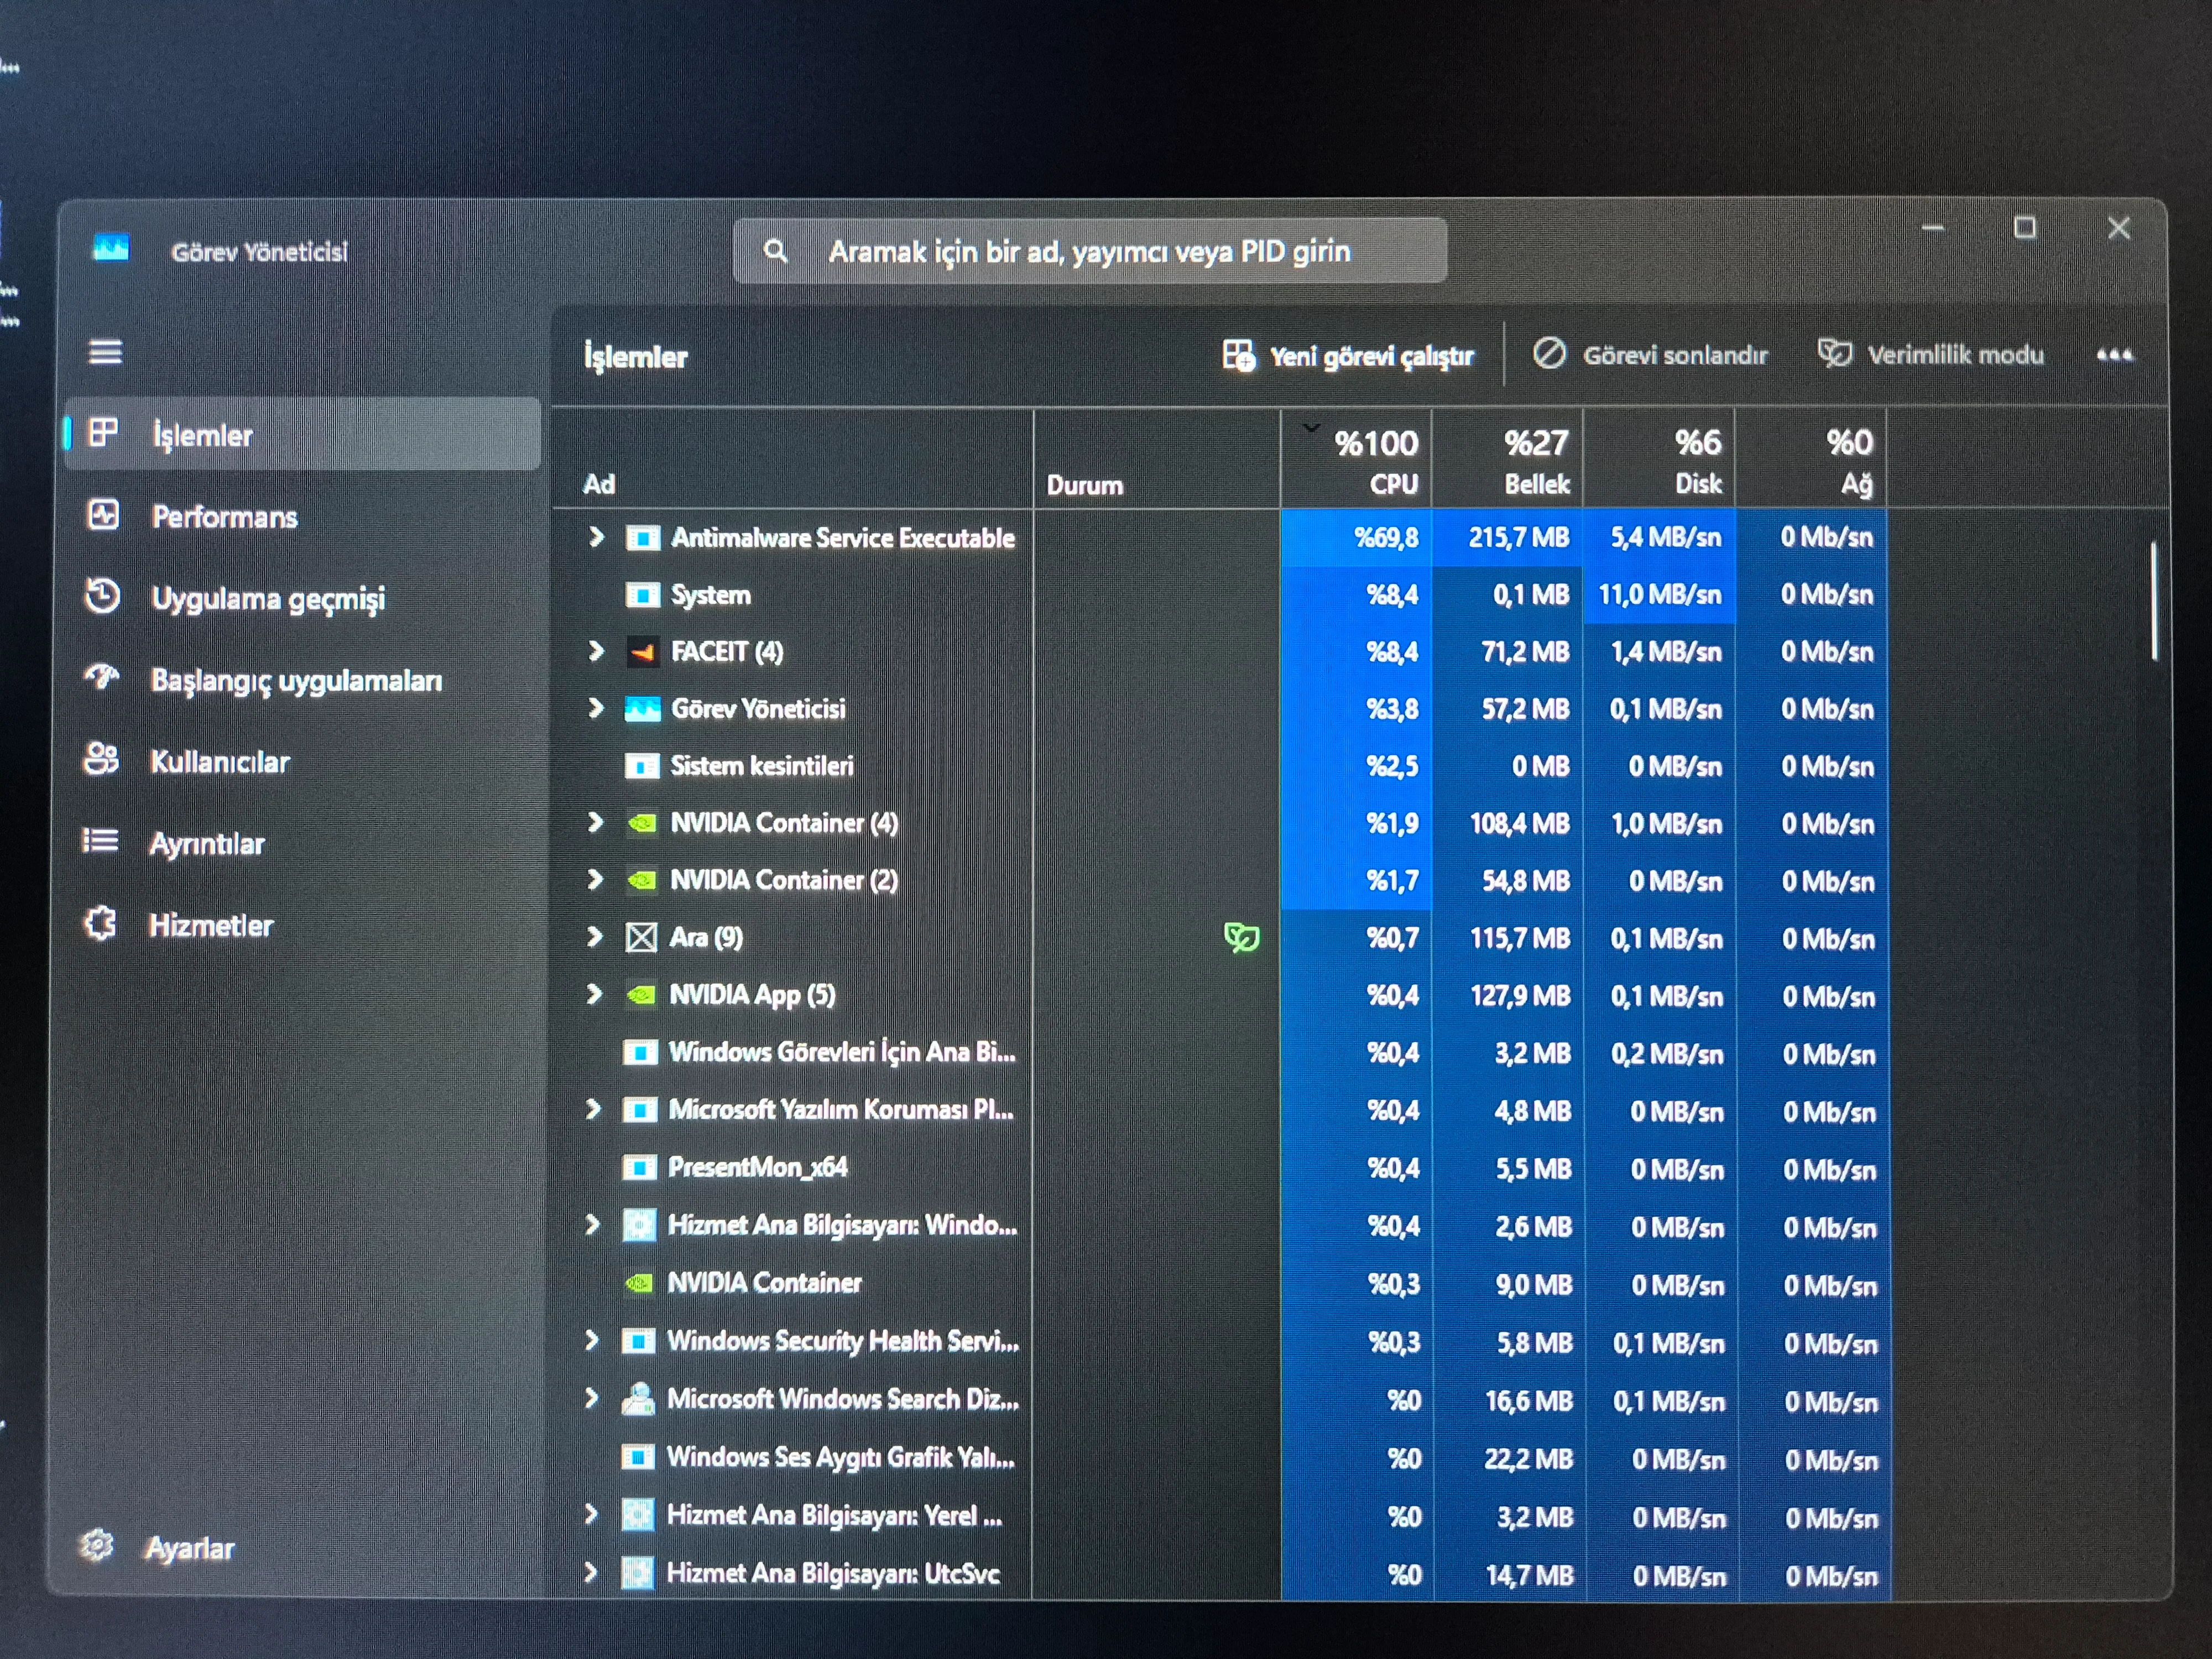Open Hizmetler services puzzle icon
2212x1659 pixels.
pyautogui.click(x=100, y=923)
